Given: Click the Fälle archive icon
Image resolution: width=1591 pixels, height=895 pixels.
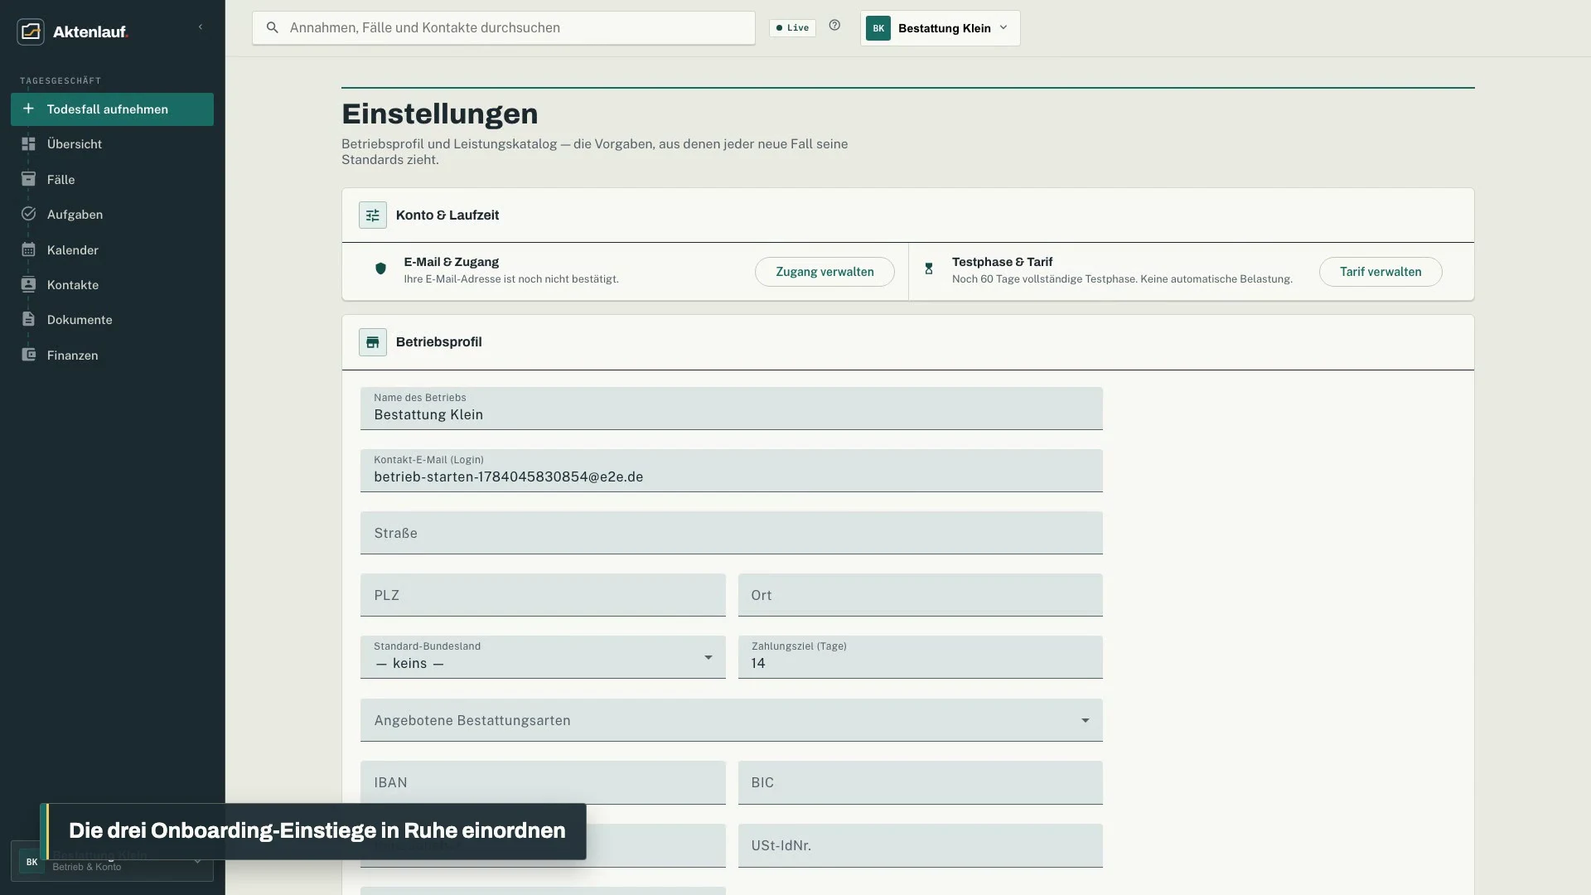Looking at the screenshot, I should pyautogui.click(x=28, y=179).
